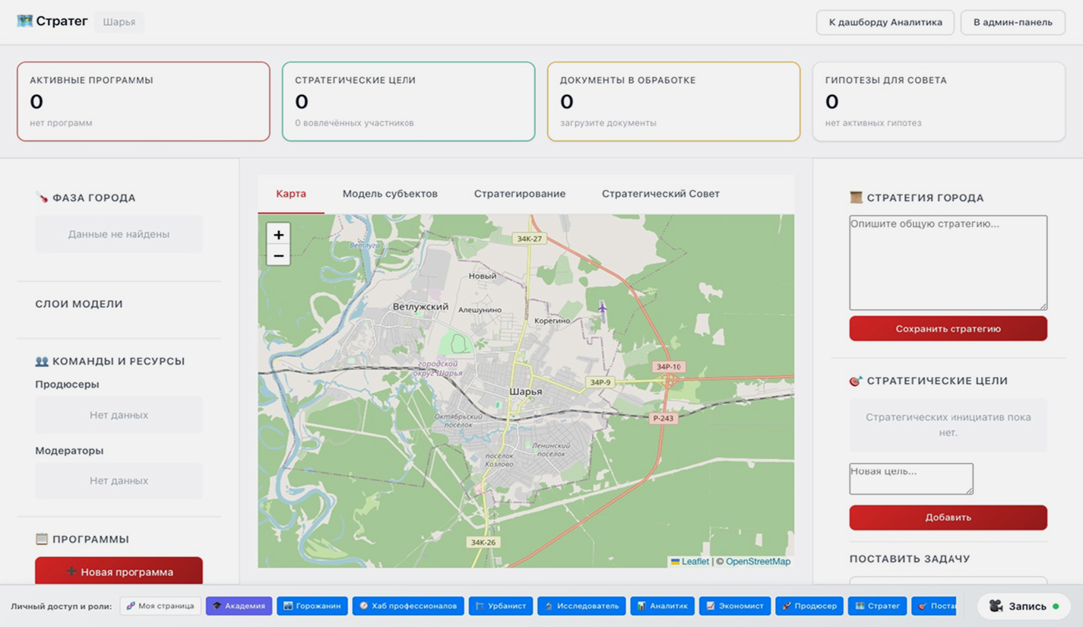Click the airport icon on map
Image resolution: width=1083 pixels, height=627 pixels.
point(602,308)
